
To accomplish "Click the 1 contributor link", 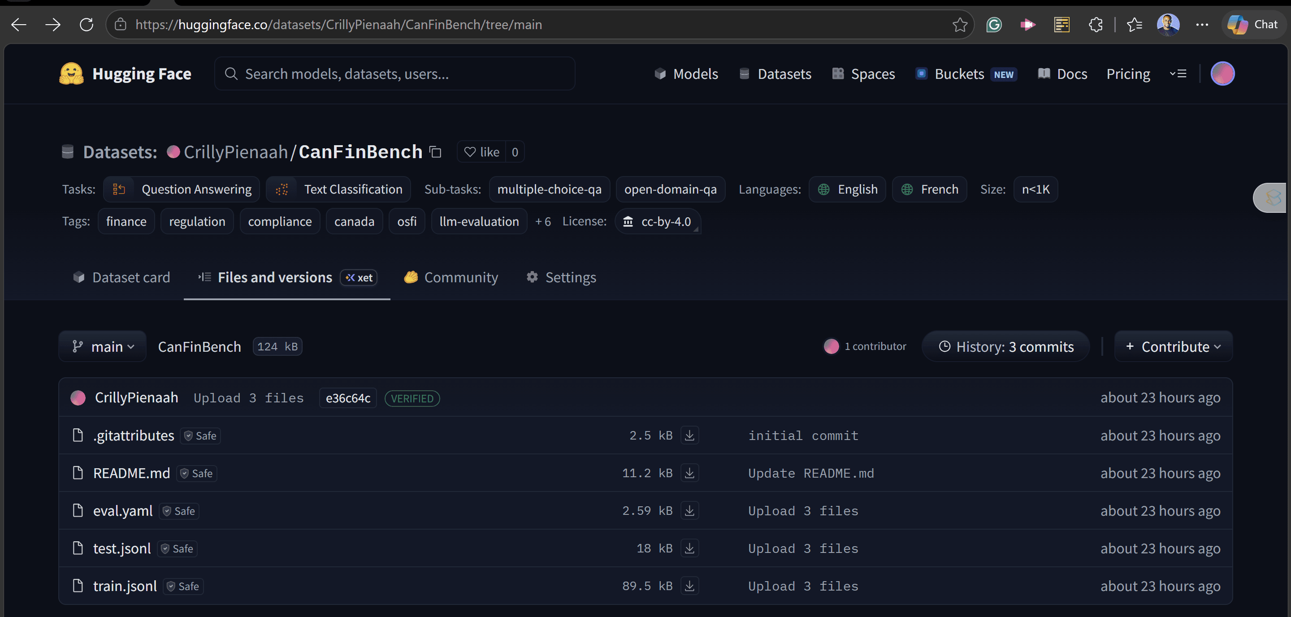I will (865, 346).
